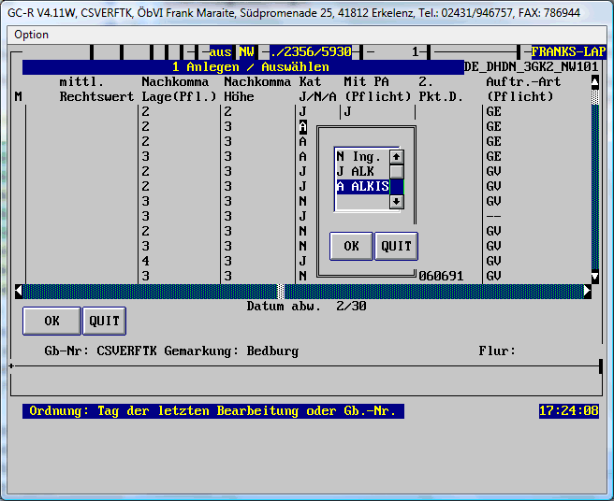Click the 'Auftr.-Art (Pflicht)' column header
The height and width of the screenshot is (501, 614).
[523, 89]
